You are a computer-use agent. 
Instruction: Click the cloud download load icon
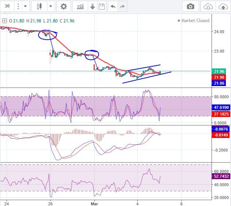click(x=208, y=6)
